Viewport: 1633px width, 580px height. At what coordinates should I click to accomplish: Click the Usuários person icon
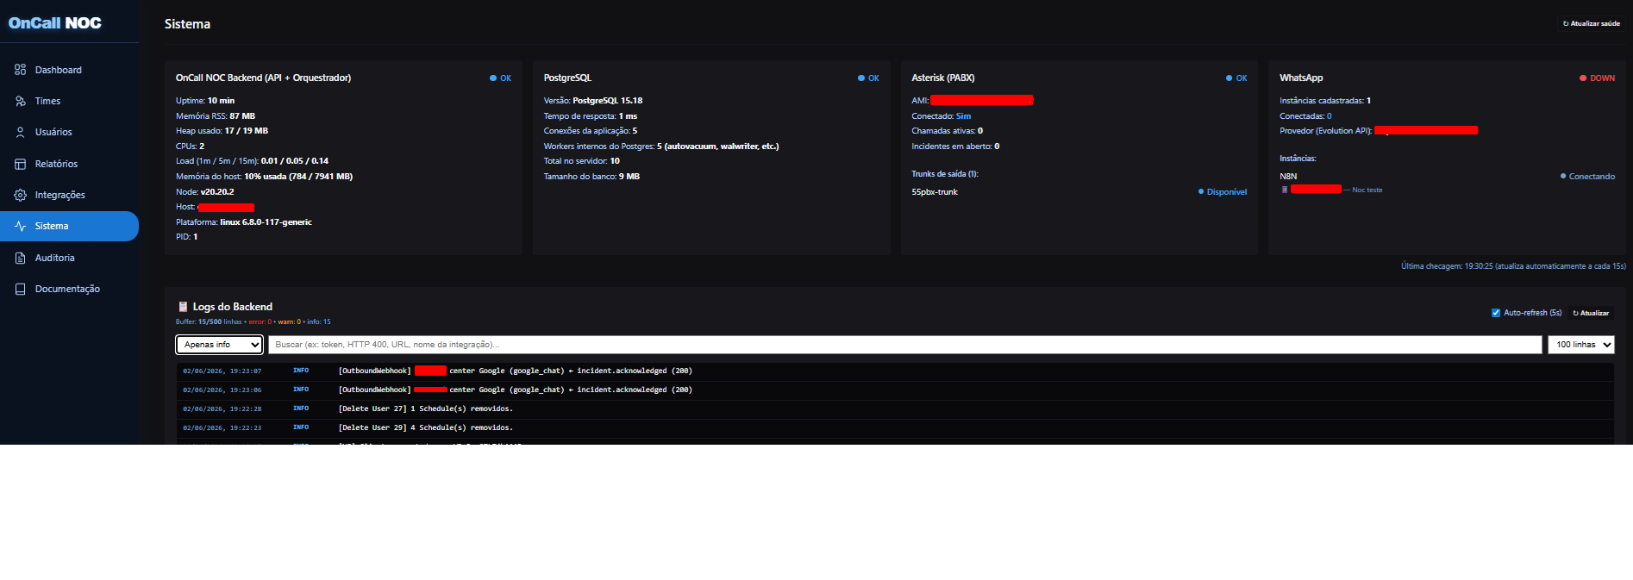[x=20, y=132]
